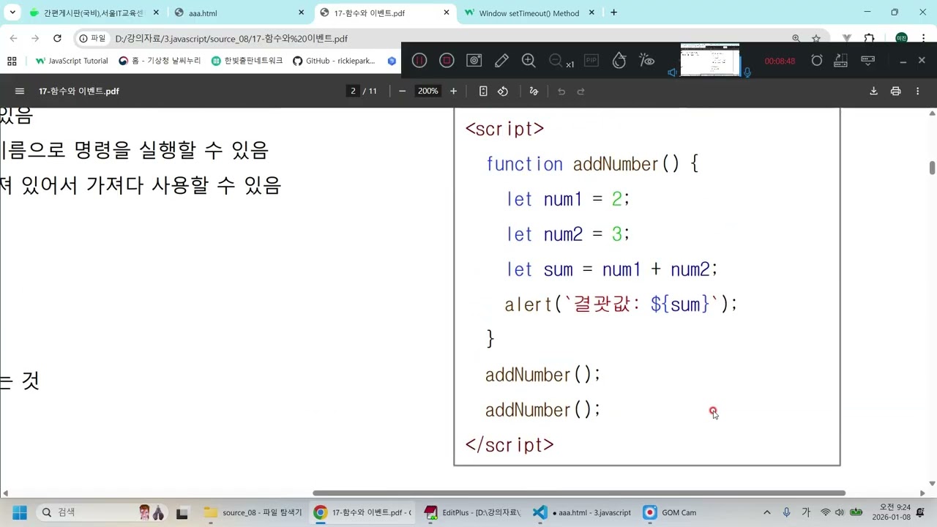Switch to the aaa.html tab
Image resolution: width=937 pixels, height=527 pixels.
pos(240,13)
